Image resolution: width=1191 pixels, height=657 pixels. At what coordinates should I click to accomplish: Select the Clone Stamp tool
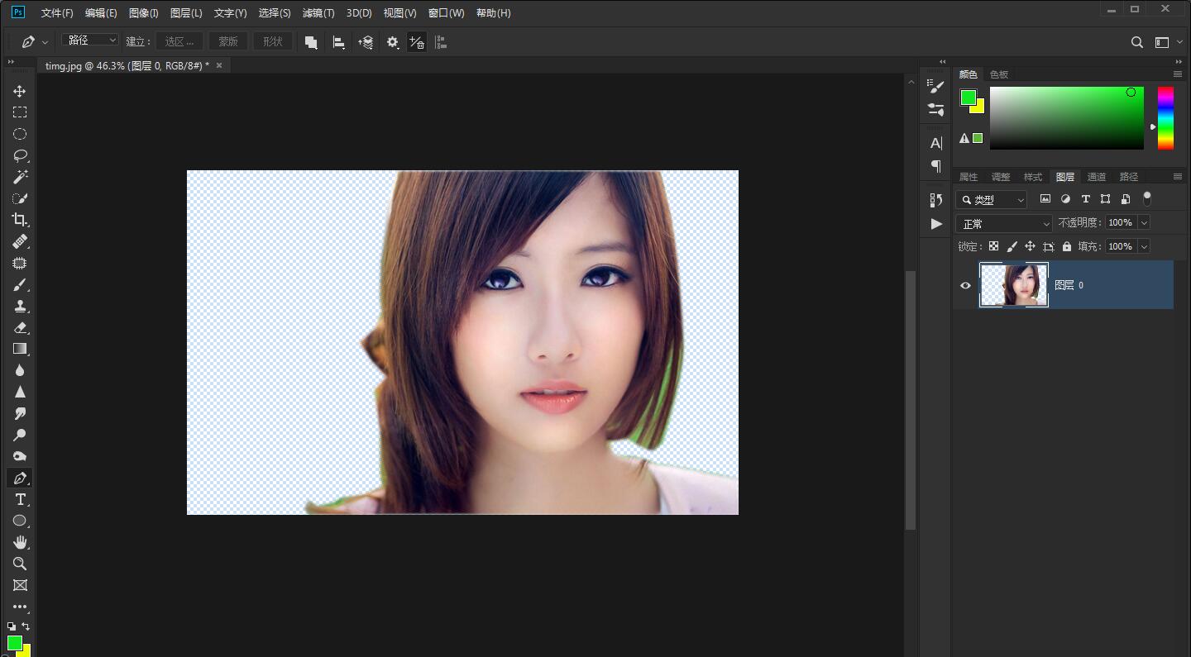20,307
